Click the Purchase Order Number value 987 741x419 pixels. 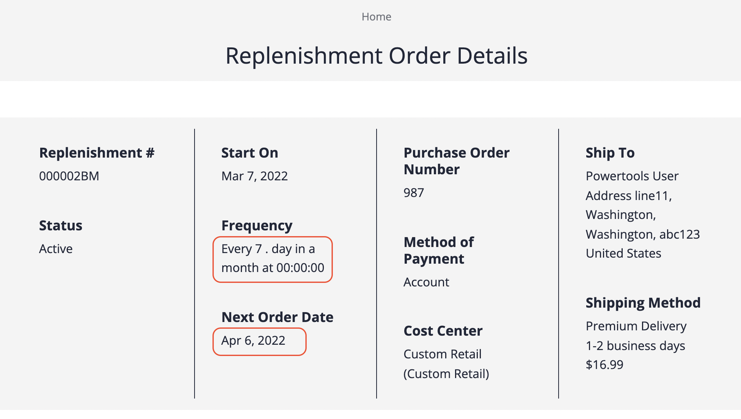[x=413, y=192]
